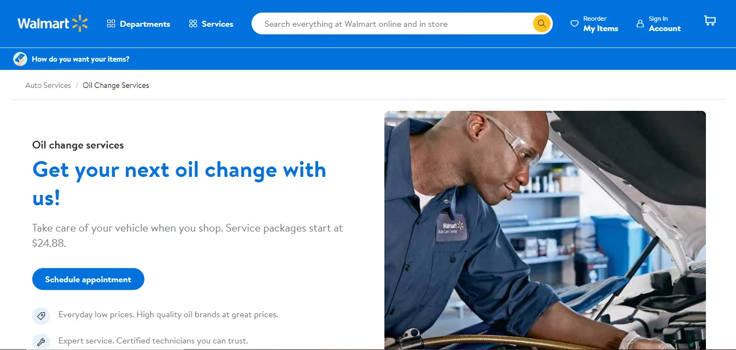The width and height of the screenshot is (736, 350).
Task: Open the Departments menu
Action: 138,23
